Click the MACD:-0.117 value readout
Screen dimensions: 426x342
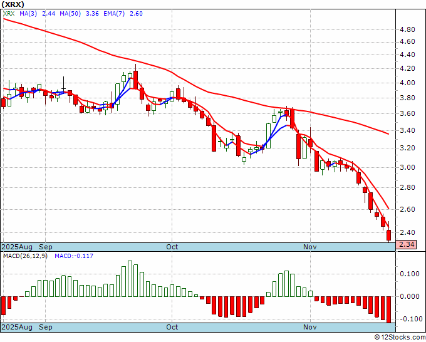tap(74, 256)
